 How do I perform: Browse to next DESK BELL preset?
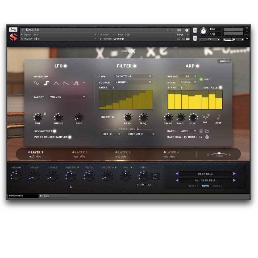coord(234,173)
